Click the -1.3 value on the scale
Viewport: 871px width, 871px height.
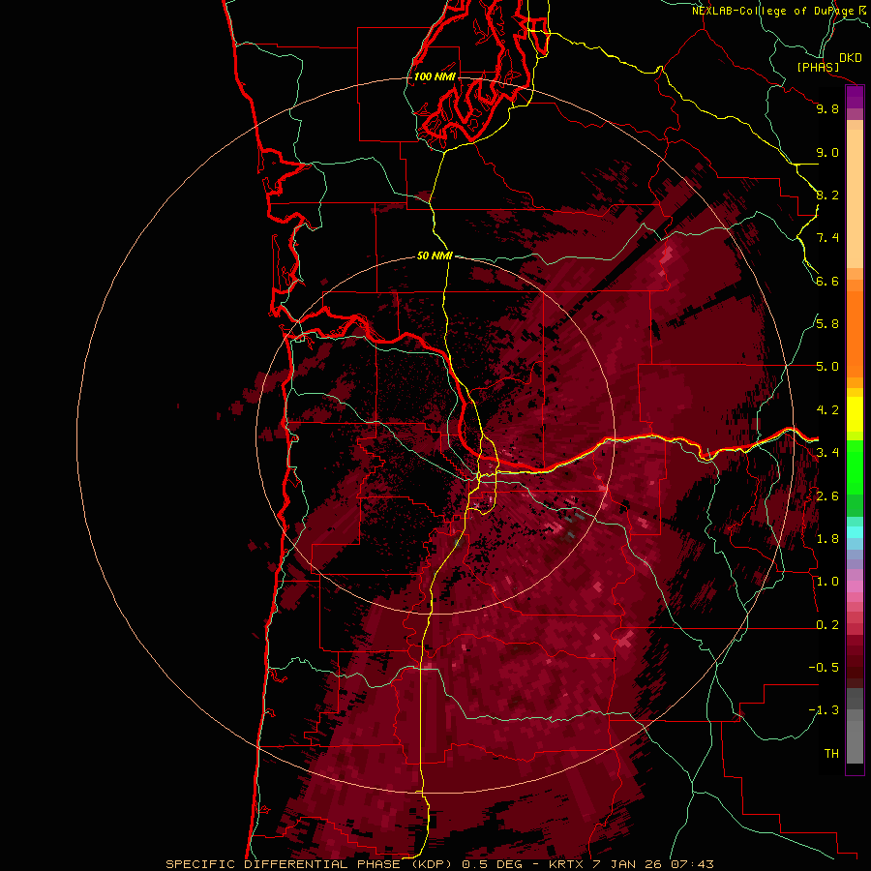pyautogui.click(x=824, y=710)
